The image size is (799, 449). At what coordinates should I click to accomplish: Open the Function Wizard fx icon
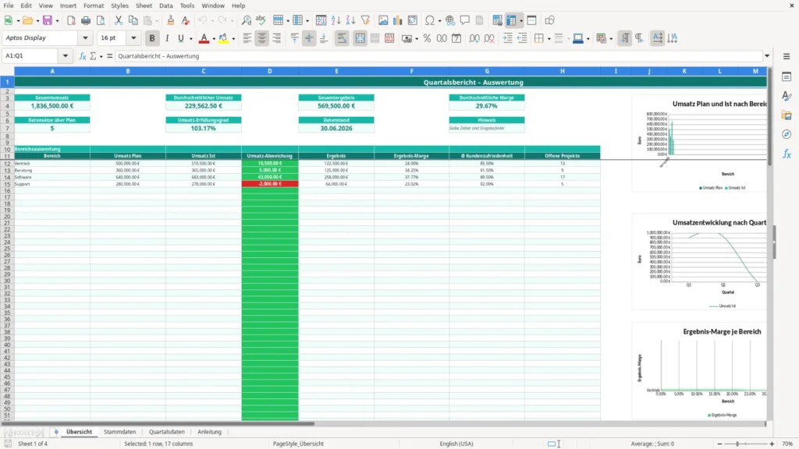point(83,56)
